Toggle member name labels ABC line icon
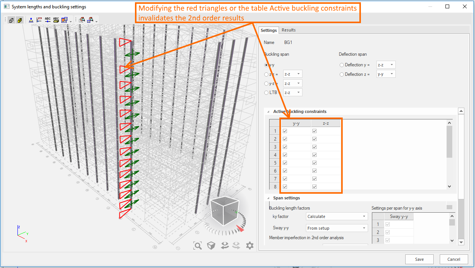Viewport: 475px width, 268px height. coord(47,20)
